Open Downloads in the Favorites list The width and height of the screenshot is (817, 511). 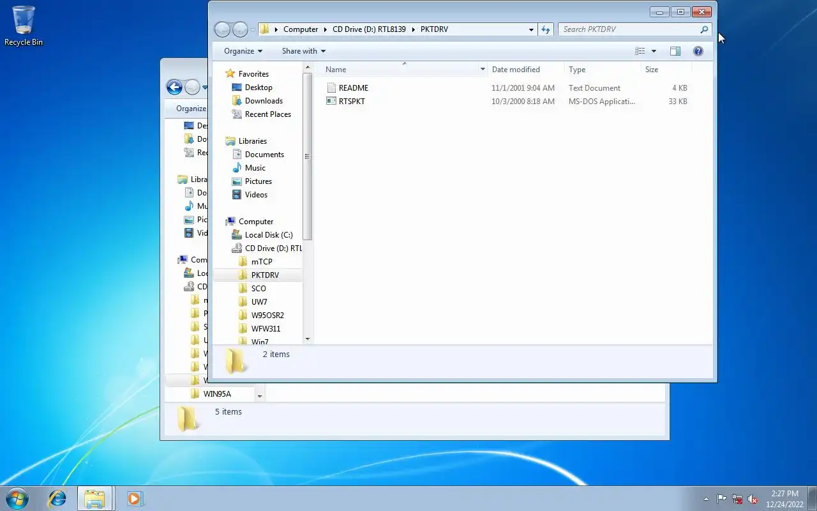[263, 101]
